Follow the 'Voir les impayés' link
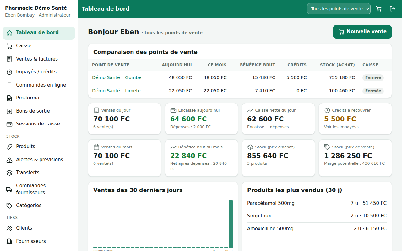Image resolution: width=402 pixels, height=251 pixels. [x=341, y=127]
